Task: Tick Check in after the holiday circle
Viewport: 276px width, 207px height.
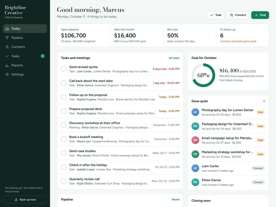Action: [x=64, y=167]
